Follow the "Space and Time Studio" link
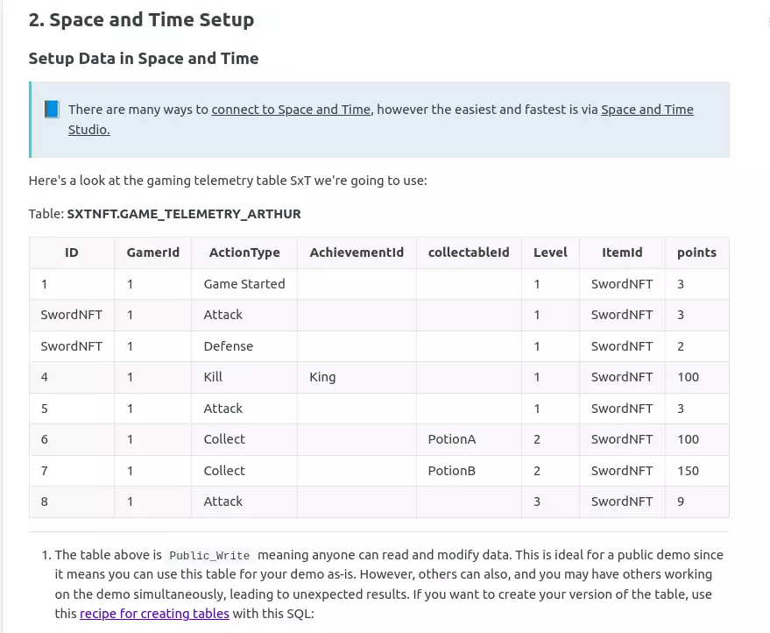Viewport: 770px width, 633px height. pos(646,110)
